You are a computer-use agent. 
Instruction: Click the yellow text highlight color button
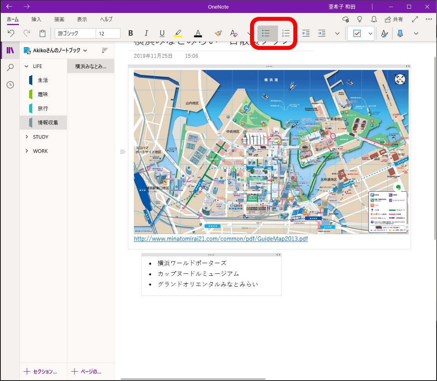click(x=178, y=33)
